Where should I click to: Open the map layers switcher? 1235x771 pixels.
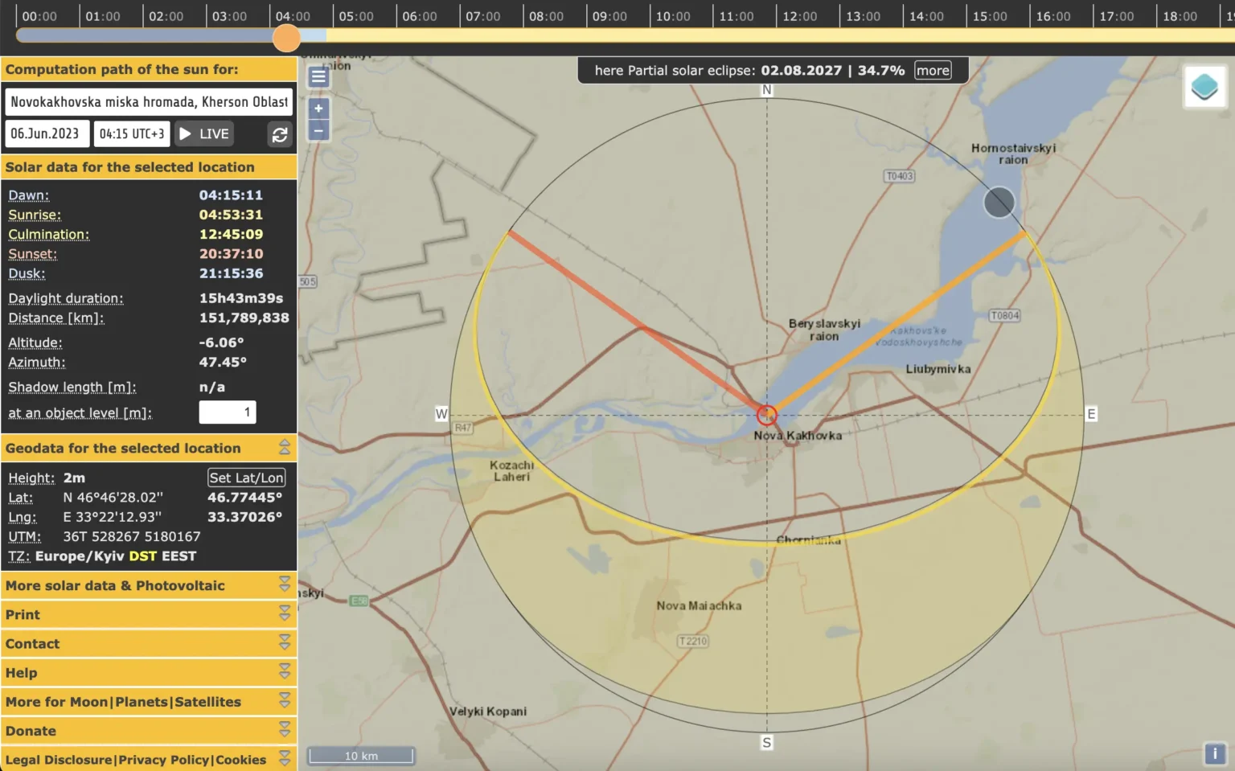1204,86
